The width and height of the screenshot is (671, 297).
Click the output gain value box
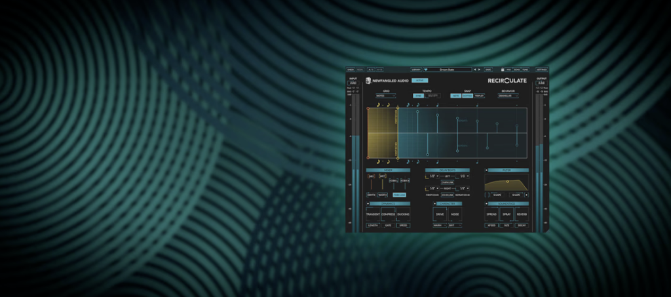coord(541,83)
